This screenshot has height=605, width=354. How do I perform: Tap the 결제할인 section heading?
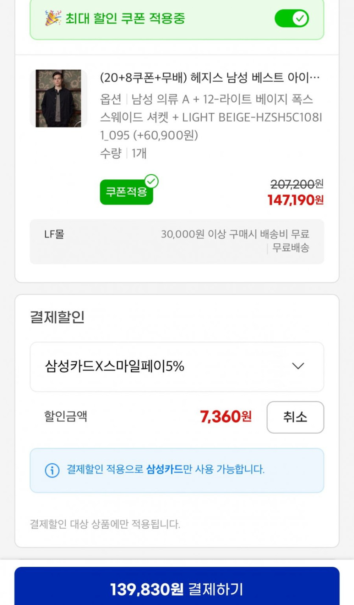coord(57,317)
